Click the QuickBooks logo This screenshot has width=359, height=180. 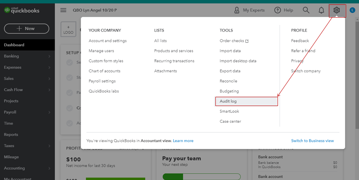(22, 10)
